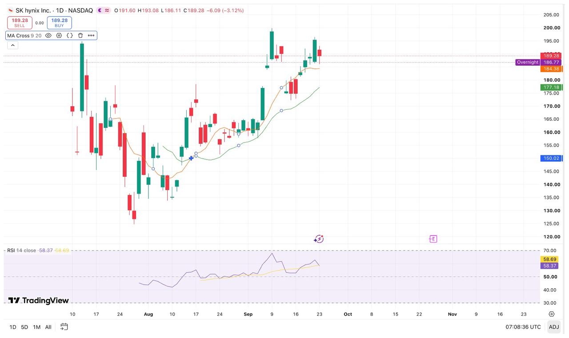Screen dimensions: 569x338
Task: Click the purple 58.37 RSI value tag
Action: tap(549, 266)
